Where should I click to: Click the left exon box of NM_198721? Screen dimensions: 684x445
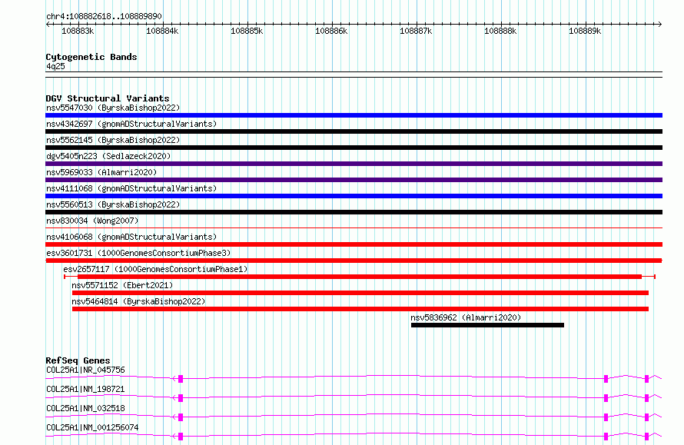pos(181,398)
